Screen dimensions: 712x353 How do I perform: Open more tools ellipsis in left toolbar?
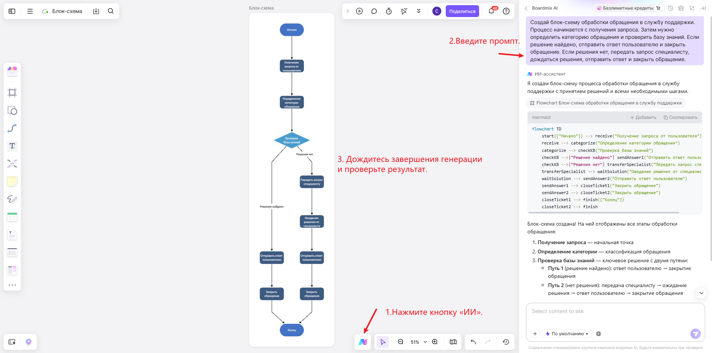tap(12, 285)
